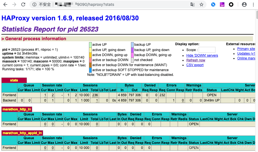
Task: Click stats Frontend session Limit 10 000
Action: coord(84,95)
